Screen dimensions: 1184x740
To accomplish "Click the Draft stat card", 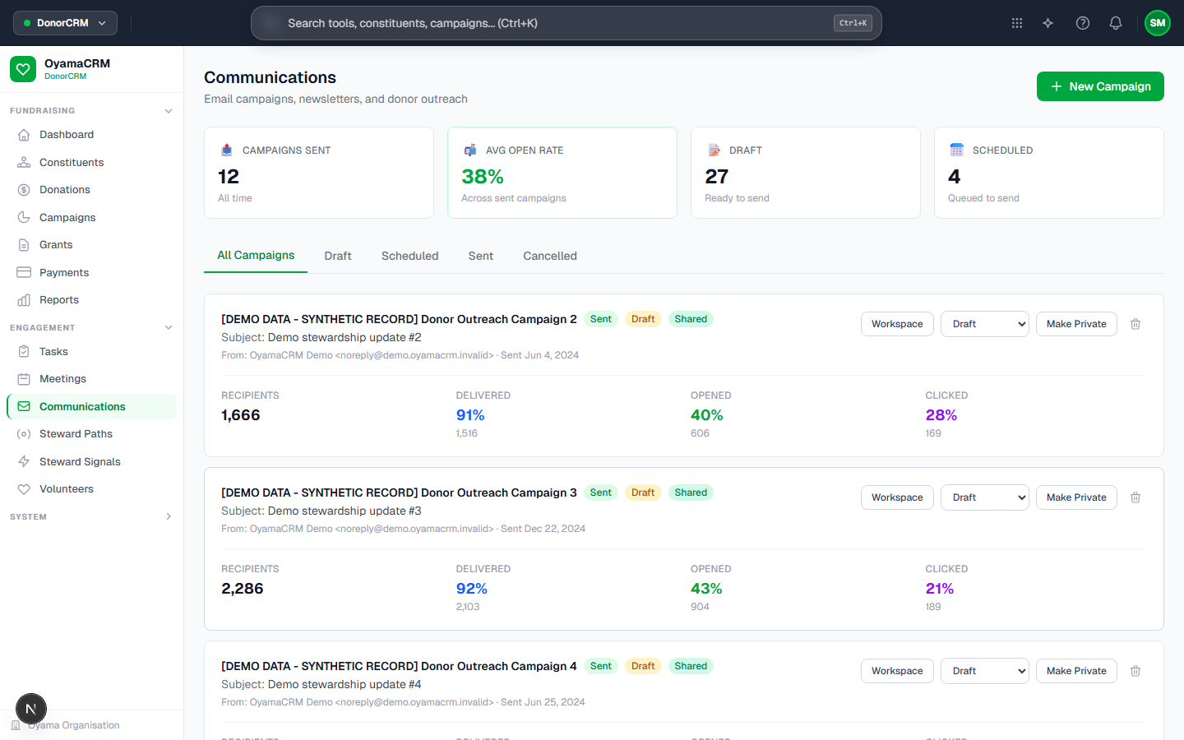I will coord(806,173).
